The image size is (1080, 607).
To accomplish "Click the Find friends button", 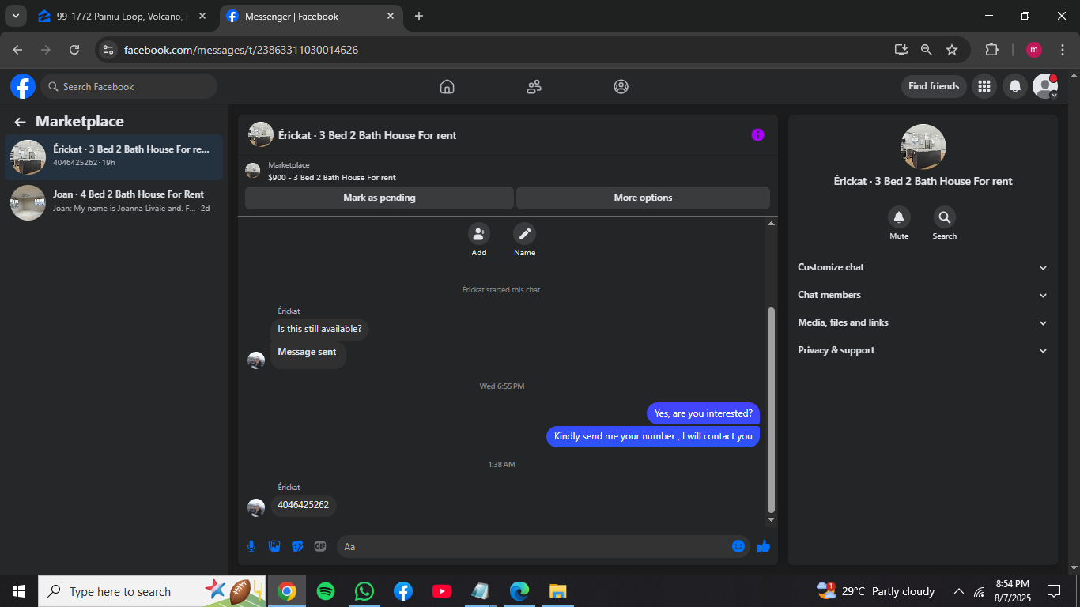I will 934,86.
